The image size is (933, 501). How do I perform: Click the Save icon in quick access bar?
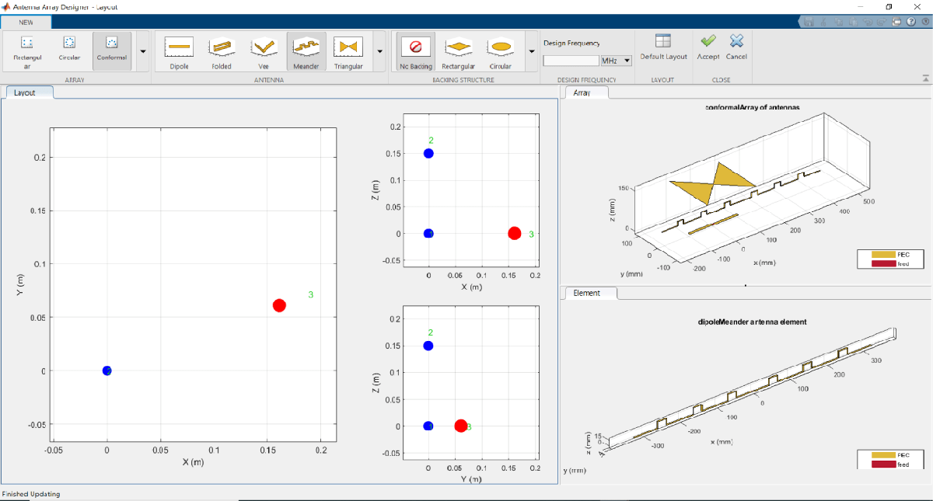(x=809, y=22)
